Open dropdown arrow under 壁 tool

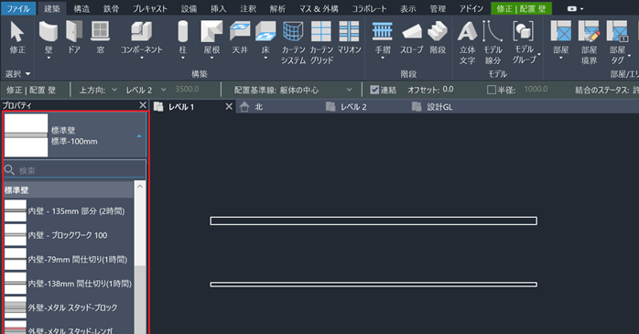pos(49,58)
